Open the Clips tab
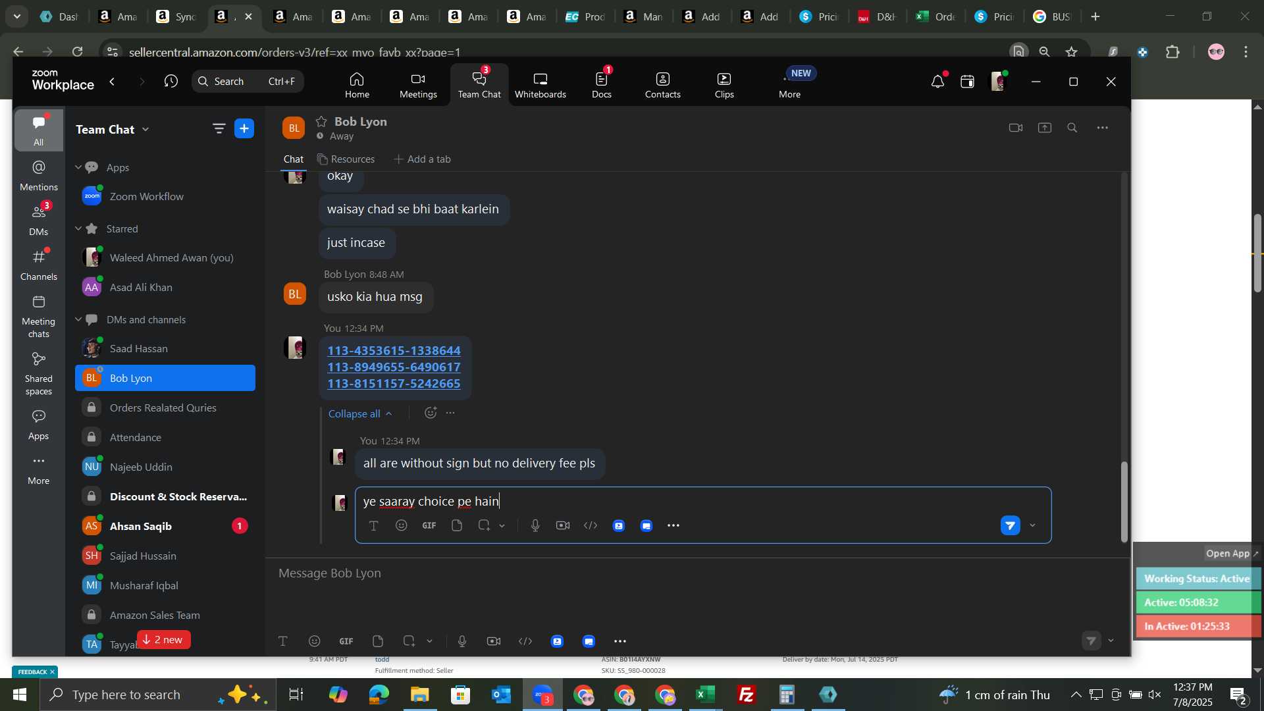The image size is (1264, 711). [724, 85]
